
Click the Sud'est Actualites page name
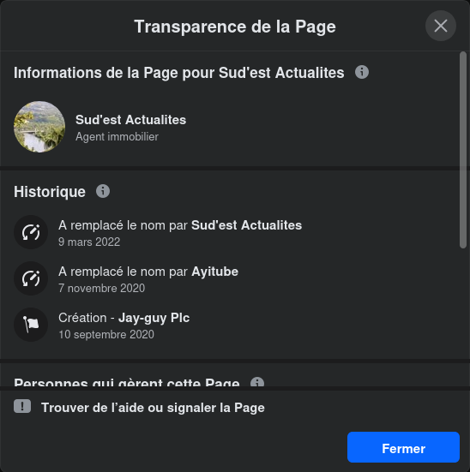(131, 120)
